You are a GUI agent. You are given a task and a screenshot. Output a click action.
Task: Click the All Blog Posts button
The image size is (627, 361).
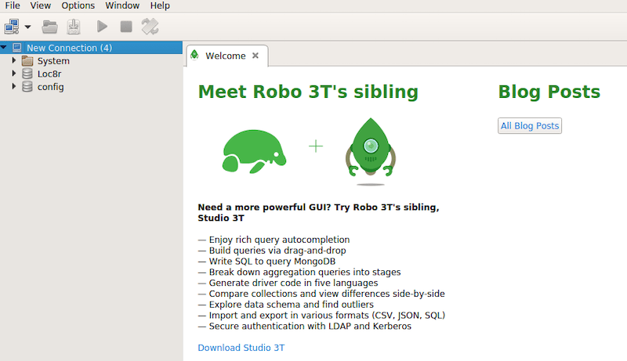[530, 126]
